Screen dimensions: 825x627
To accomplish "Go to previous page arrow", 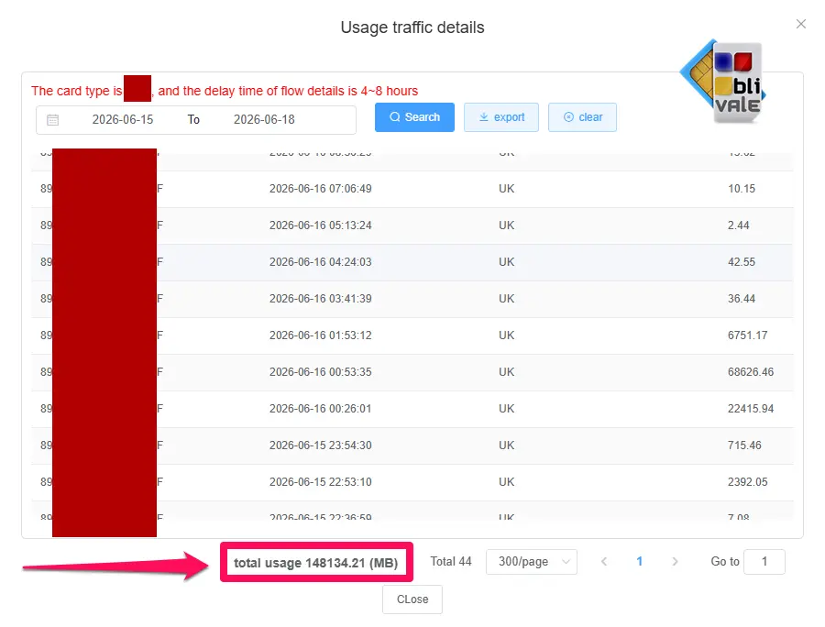I will click(604, 562).
